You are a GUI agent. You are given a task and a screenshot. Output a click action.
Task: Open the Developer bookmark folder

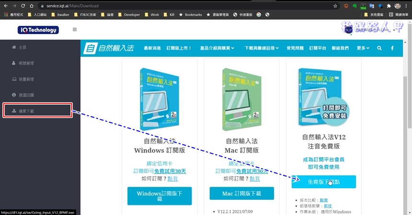pos(129,15)
